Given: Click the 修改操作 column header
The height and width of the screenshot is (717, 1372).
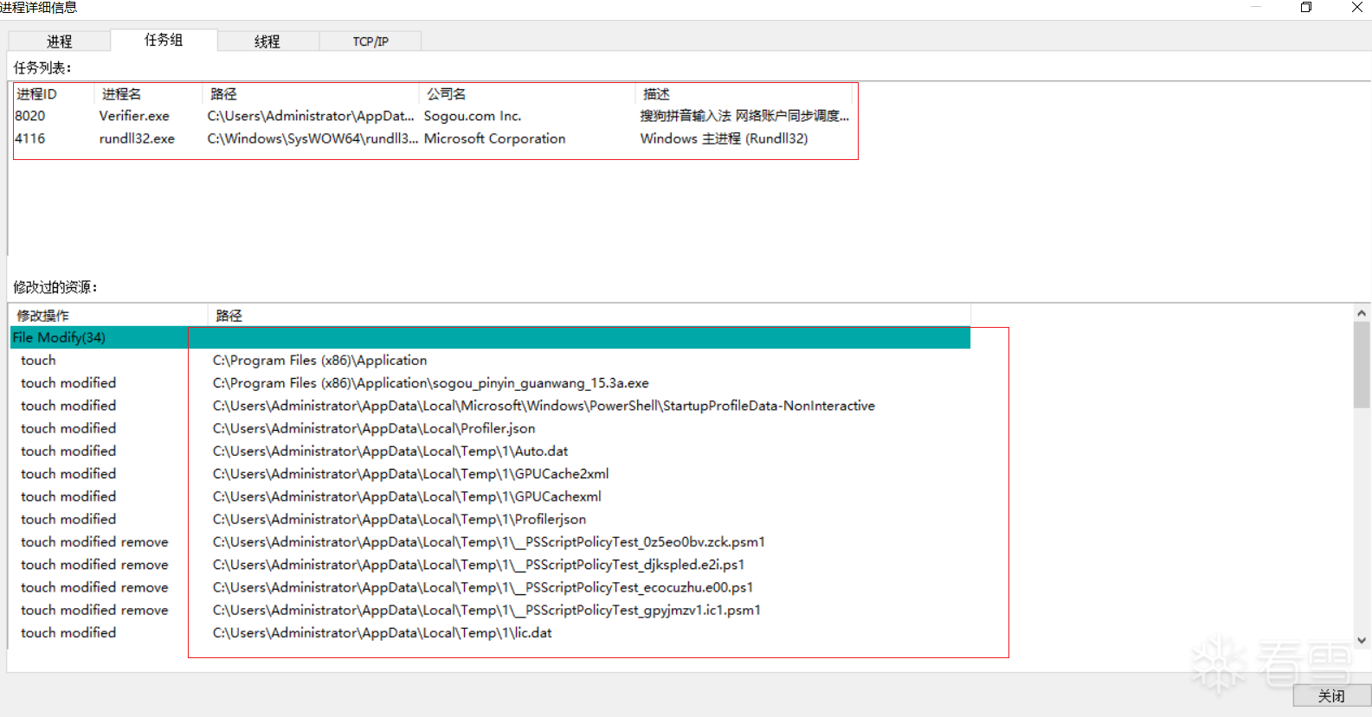Looking at the screenshot, I should click(x=43, y=316).
